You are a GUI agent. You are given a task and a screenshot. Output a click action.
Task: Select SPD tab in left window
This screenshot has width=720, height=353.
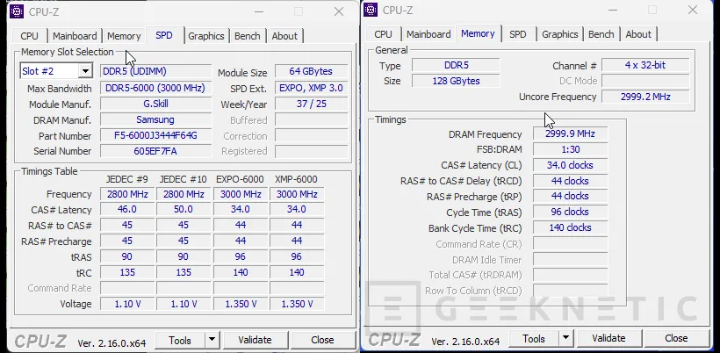164,35
